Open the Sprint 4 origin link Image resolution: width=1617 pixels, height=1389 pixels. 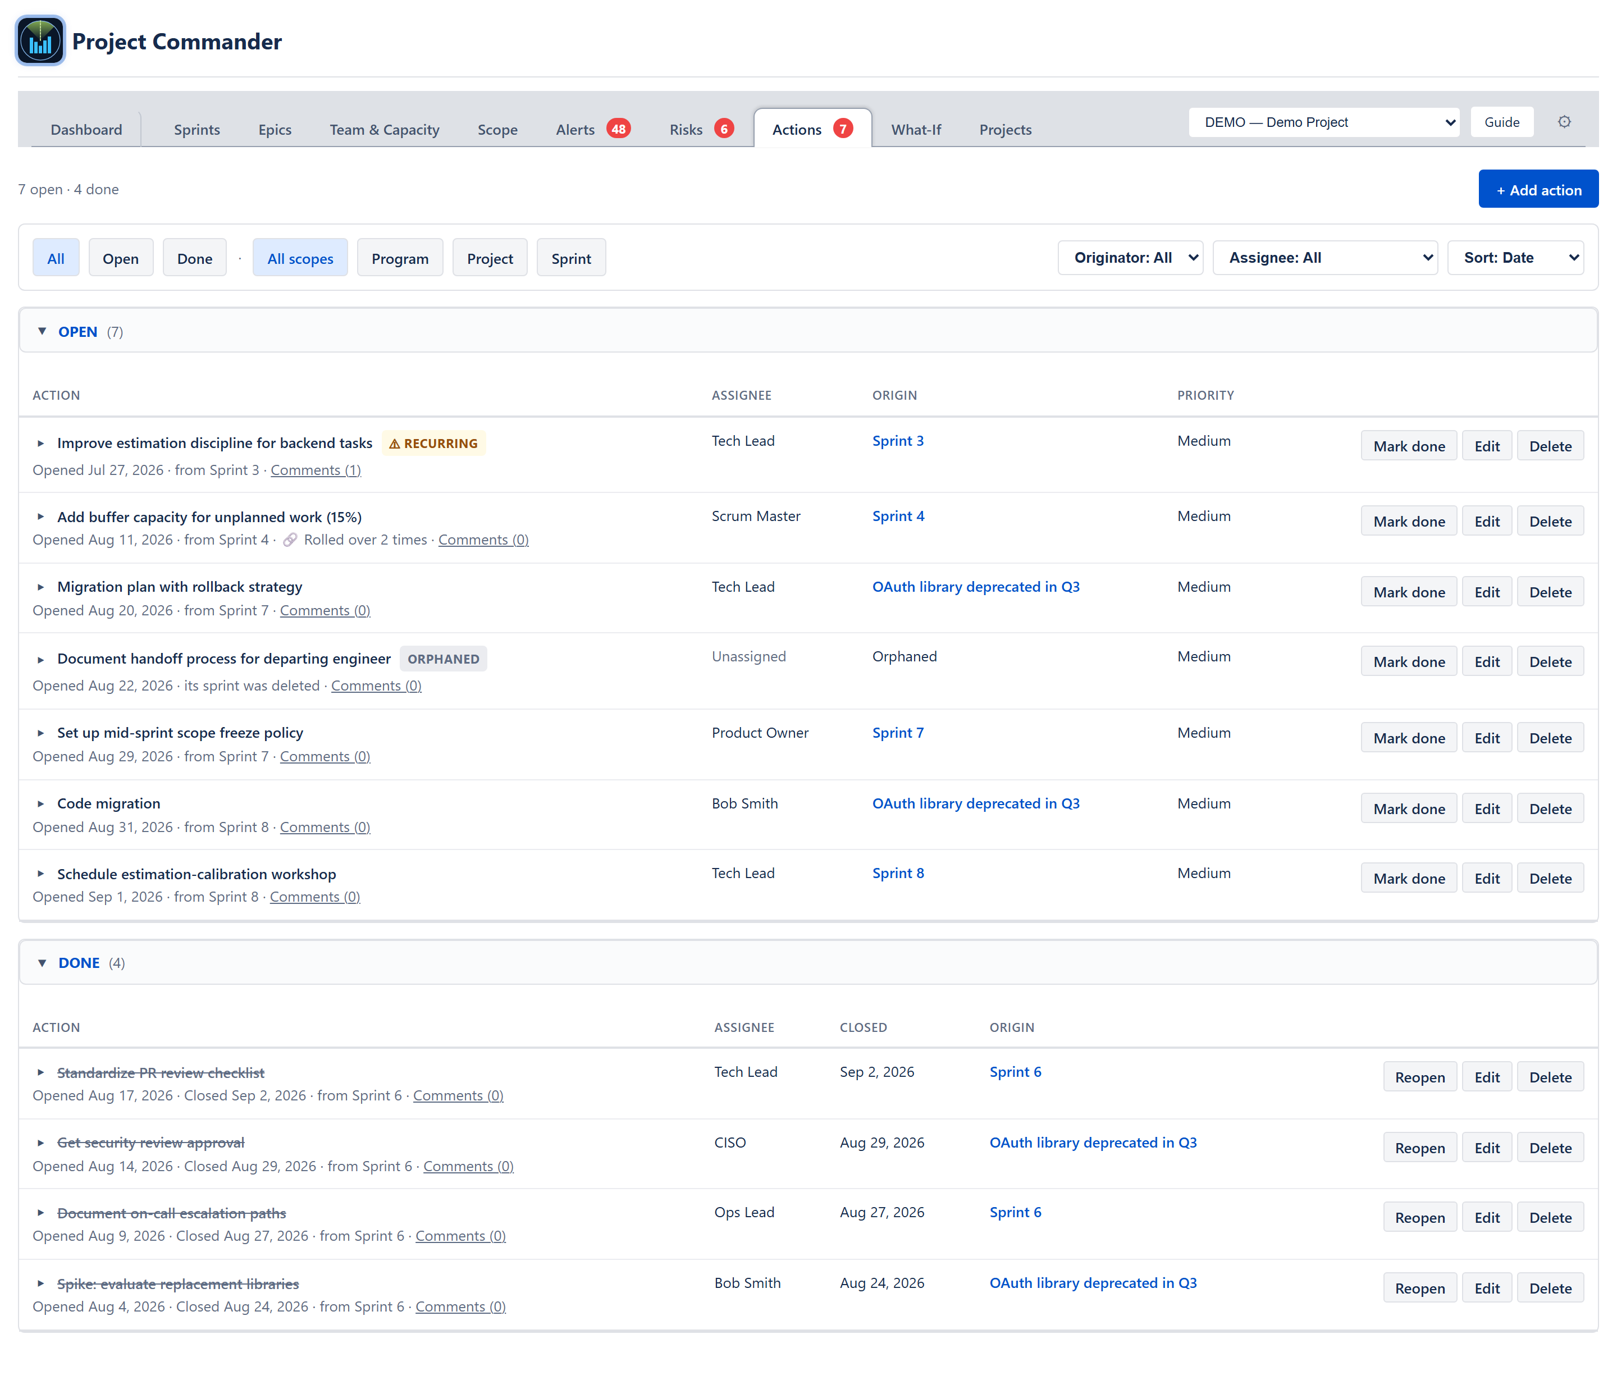tap(898, 516)
